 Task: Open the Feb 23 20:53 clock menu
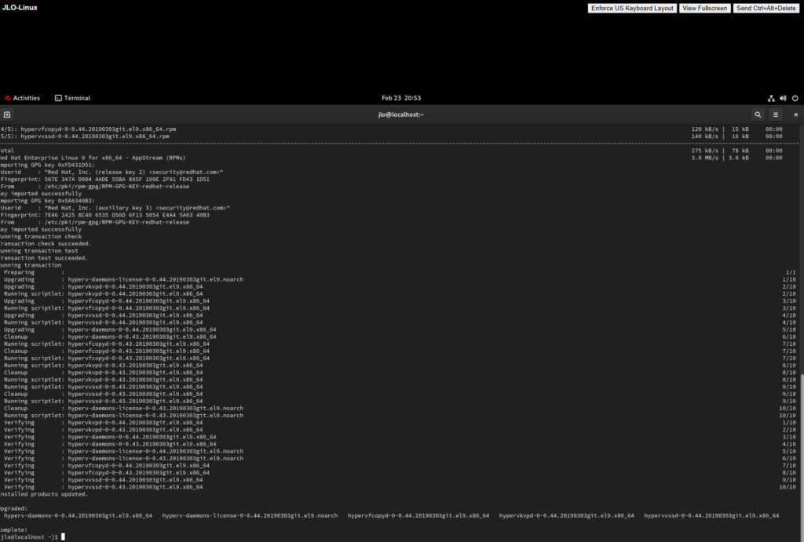401,98
